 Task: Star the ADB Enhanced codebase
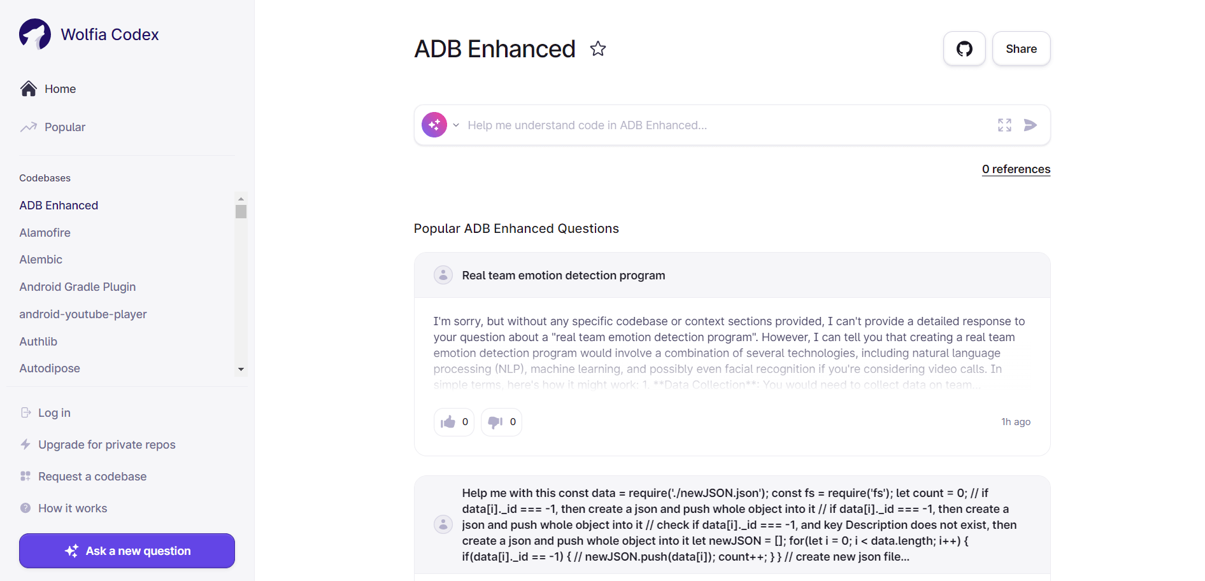(597, 49)
